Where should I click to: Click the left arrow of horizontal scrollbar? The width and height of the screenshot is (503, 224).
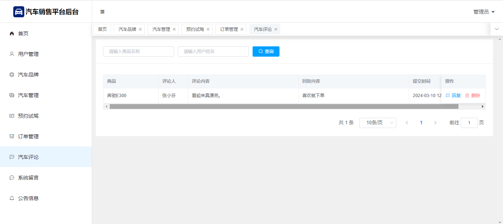pyautogui.click(x=106, y=107)
